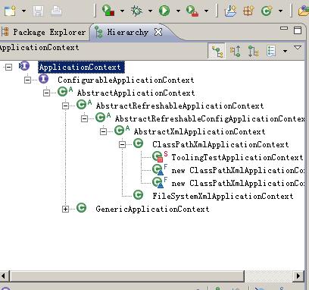Click the horizontal scrollbar right arrow
This screenshot has height=290, width=309.
coord(298,276)
